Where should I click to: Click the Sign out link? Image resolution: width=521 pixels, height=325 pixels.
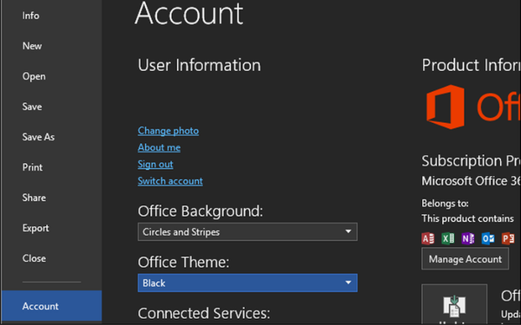155,164
